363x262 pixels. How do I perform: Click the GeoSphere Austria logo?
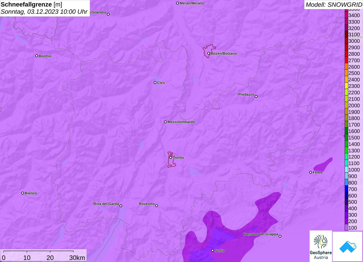(321, 246)
